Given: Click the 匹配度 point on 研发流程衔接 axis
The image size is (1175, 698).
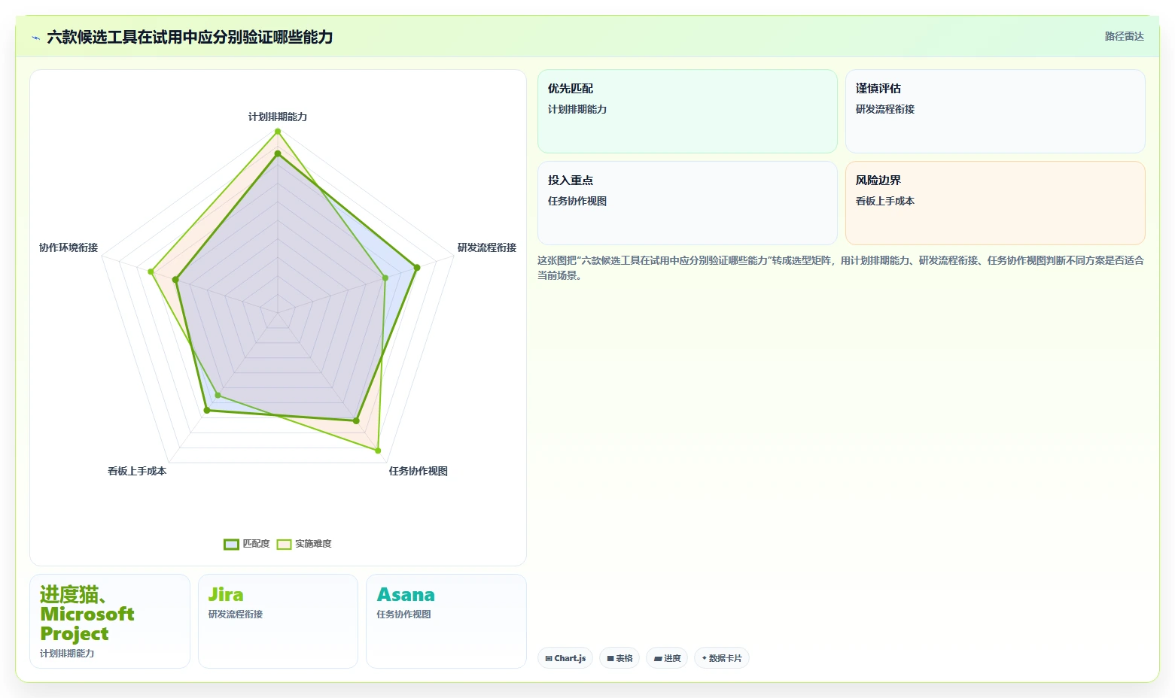Looking at the screenshot, I should 416,267.
